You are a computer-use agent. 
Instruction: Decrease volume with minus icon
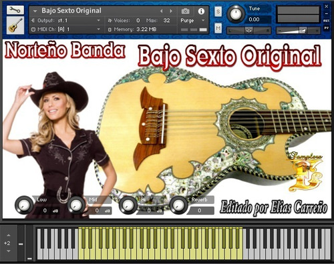280,31
